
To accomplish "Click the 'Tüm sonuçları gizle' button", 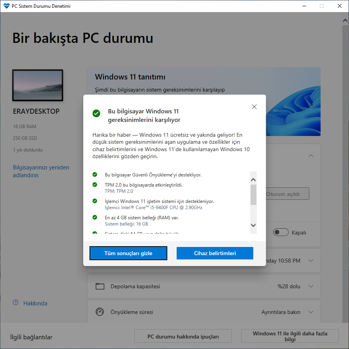I will [128, 253].
